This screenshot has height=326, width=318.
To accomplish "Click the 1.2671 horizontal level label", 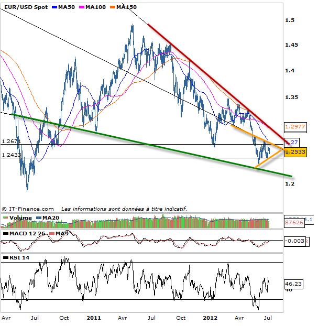I will tap(11, 141).
